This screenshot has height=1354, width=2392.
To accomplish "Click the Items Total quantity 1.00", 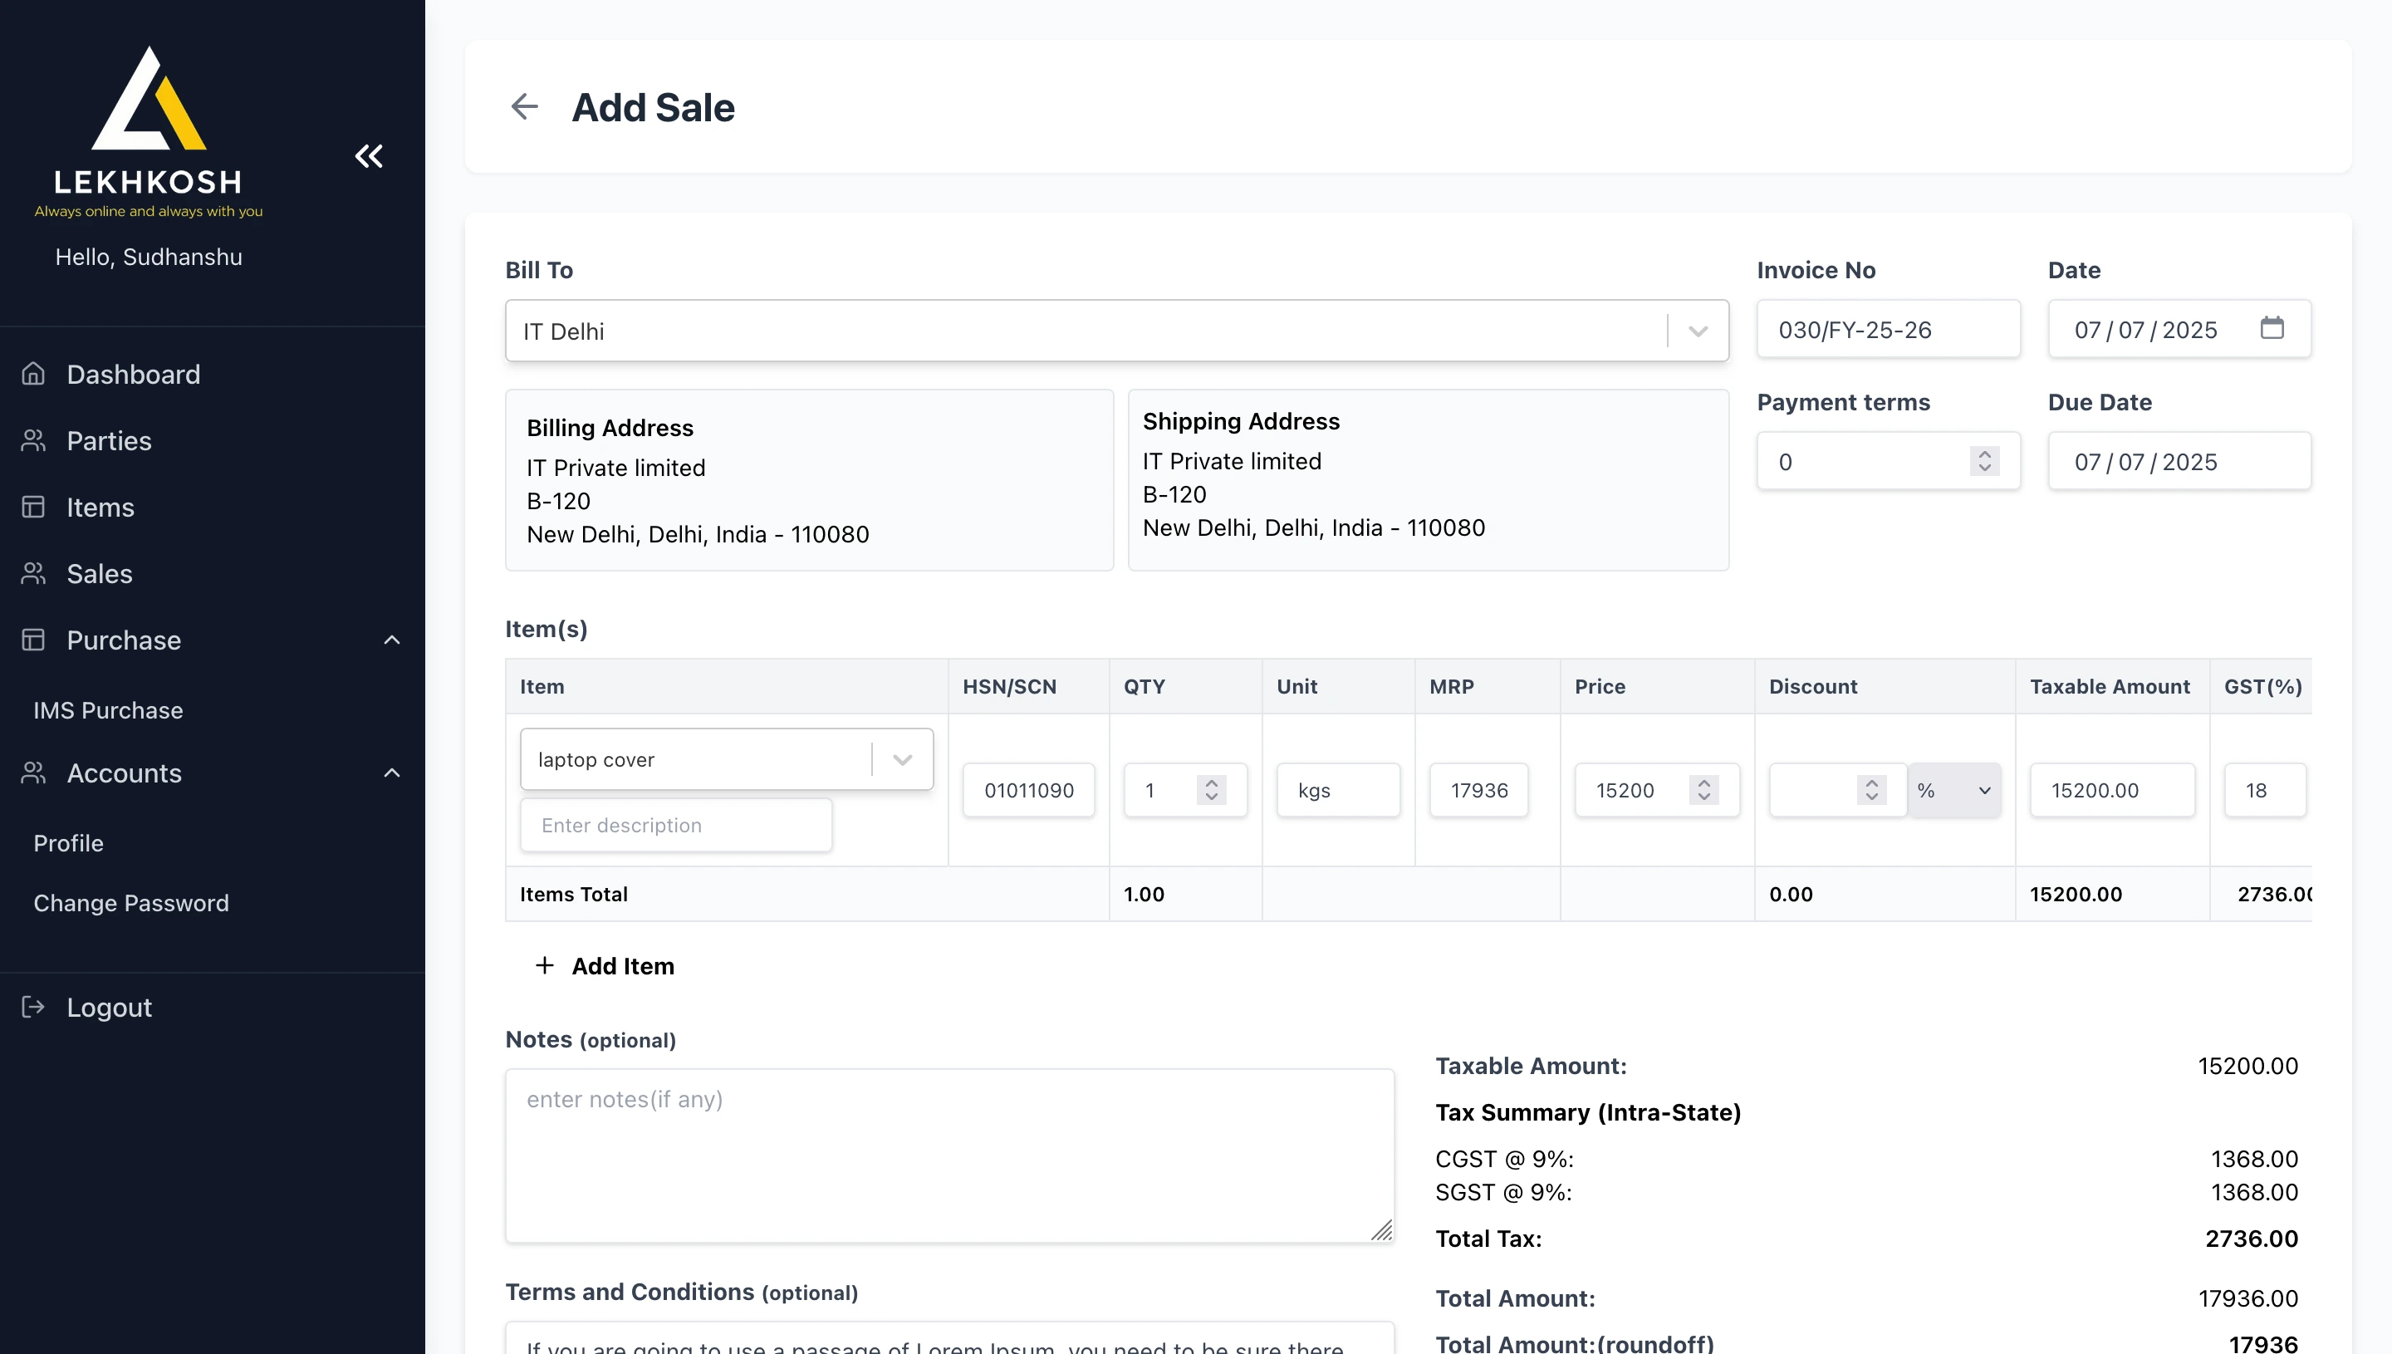I will pos(1145,894).
